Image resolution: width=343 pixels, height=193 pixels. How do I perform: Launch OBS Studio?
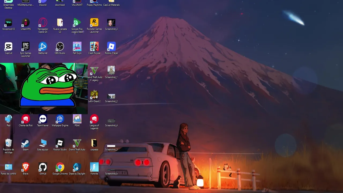60,49
